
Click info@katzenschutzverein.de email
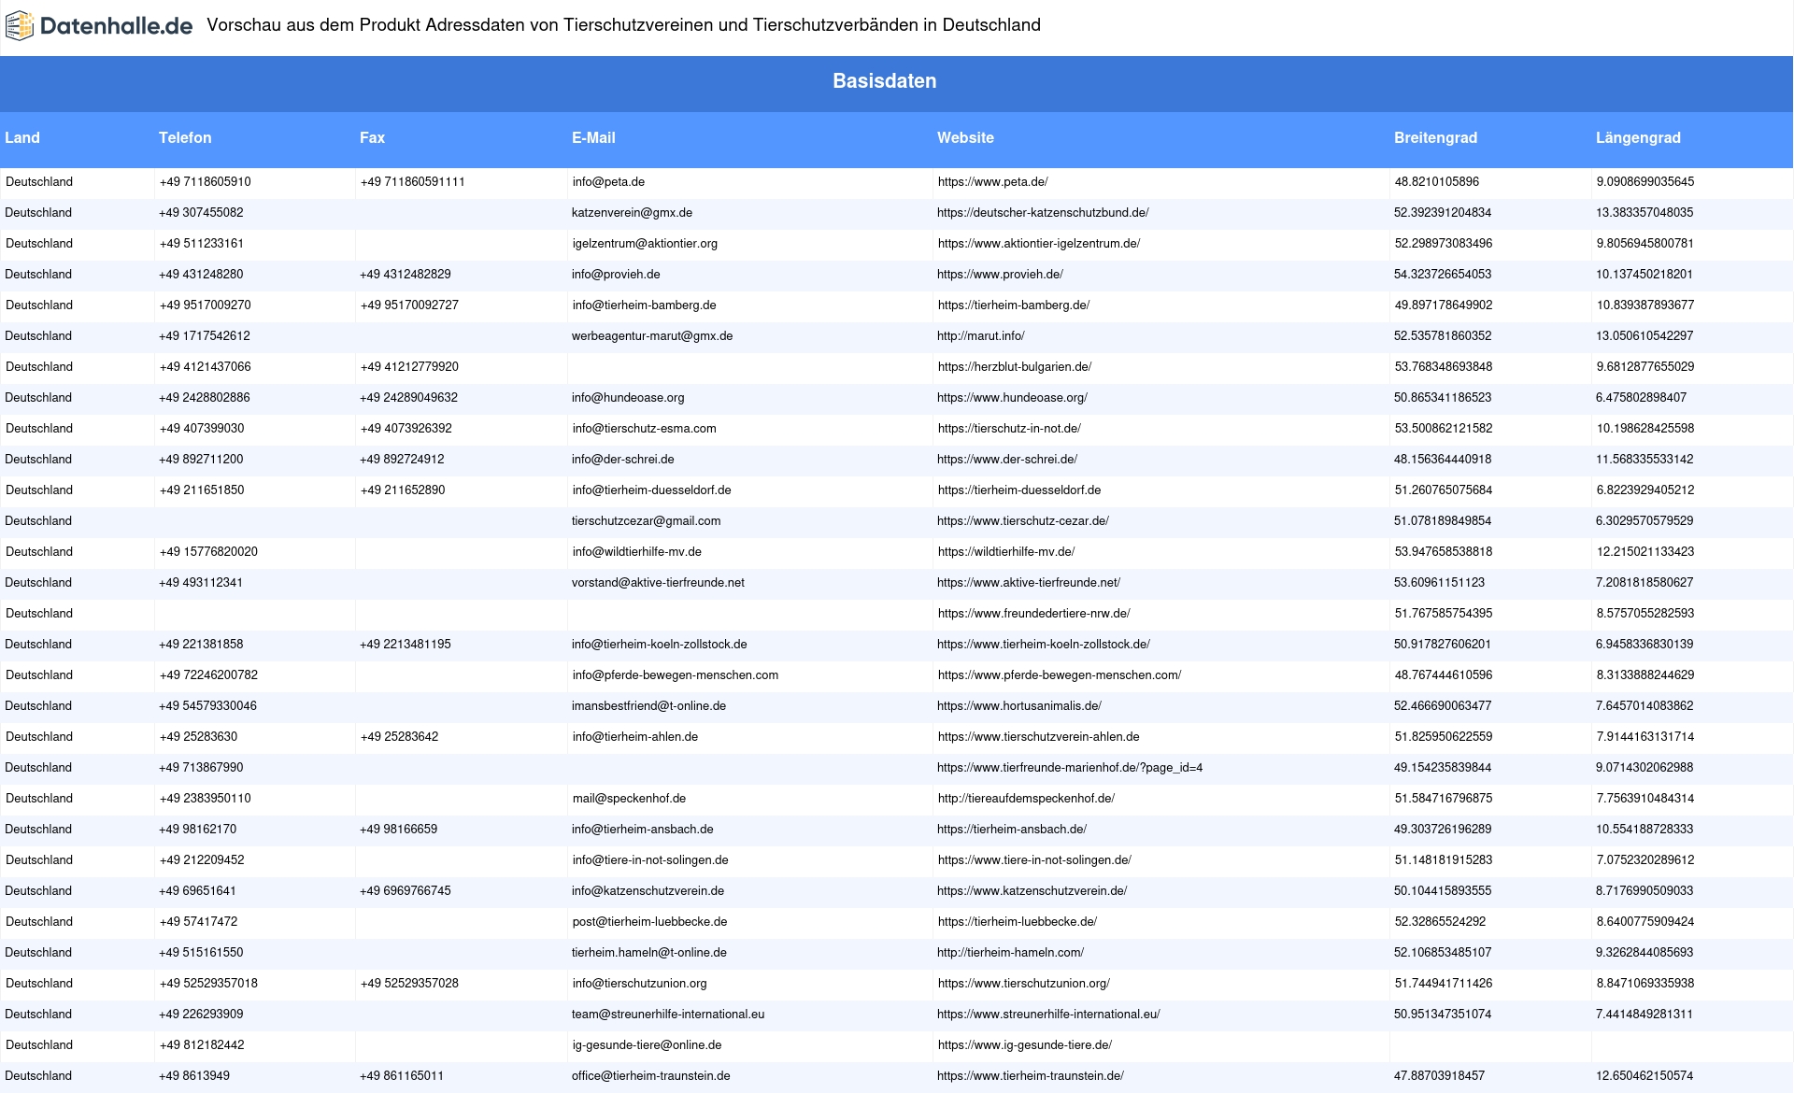(648, 891)
